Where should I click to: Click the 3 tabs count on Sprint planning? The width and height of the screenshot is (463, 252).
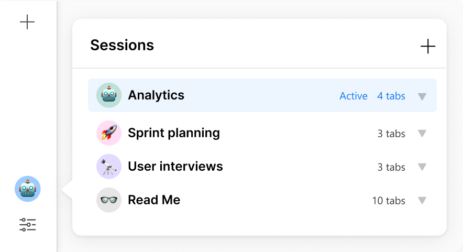pyautogui.click(x=391, y=134)
